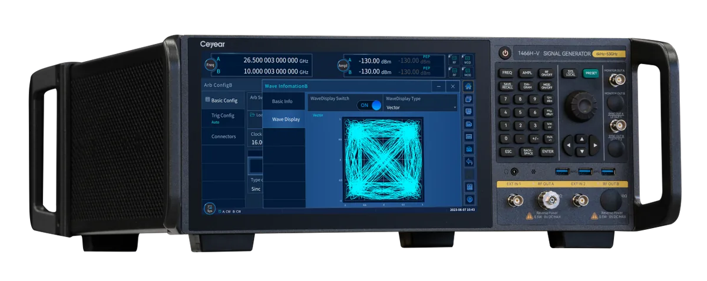This screenshot has height=281, width=707.
Task: Tap the Home icon in right sidebar
Action: pos(469,86)
